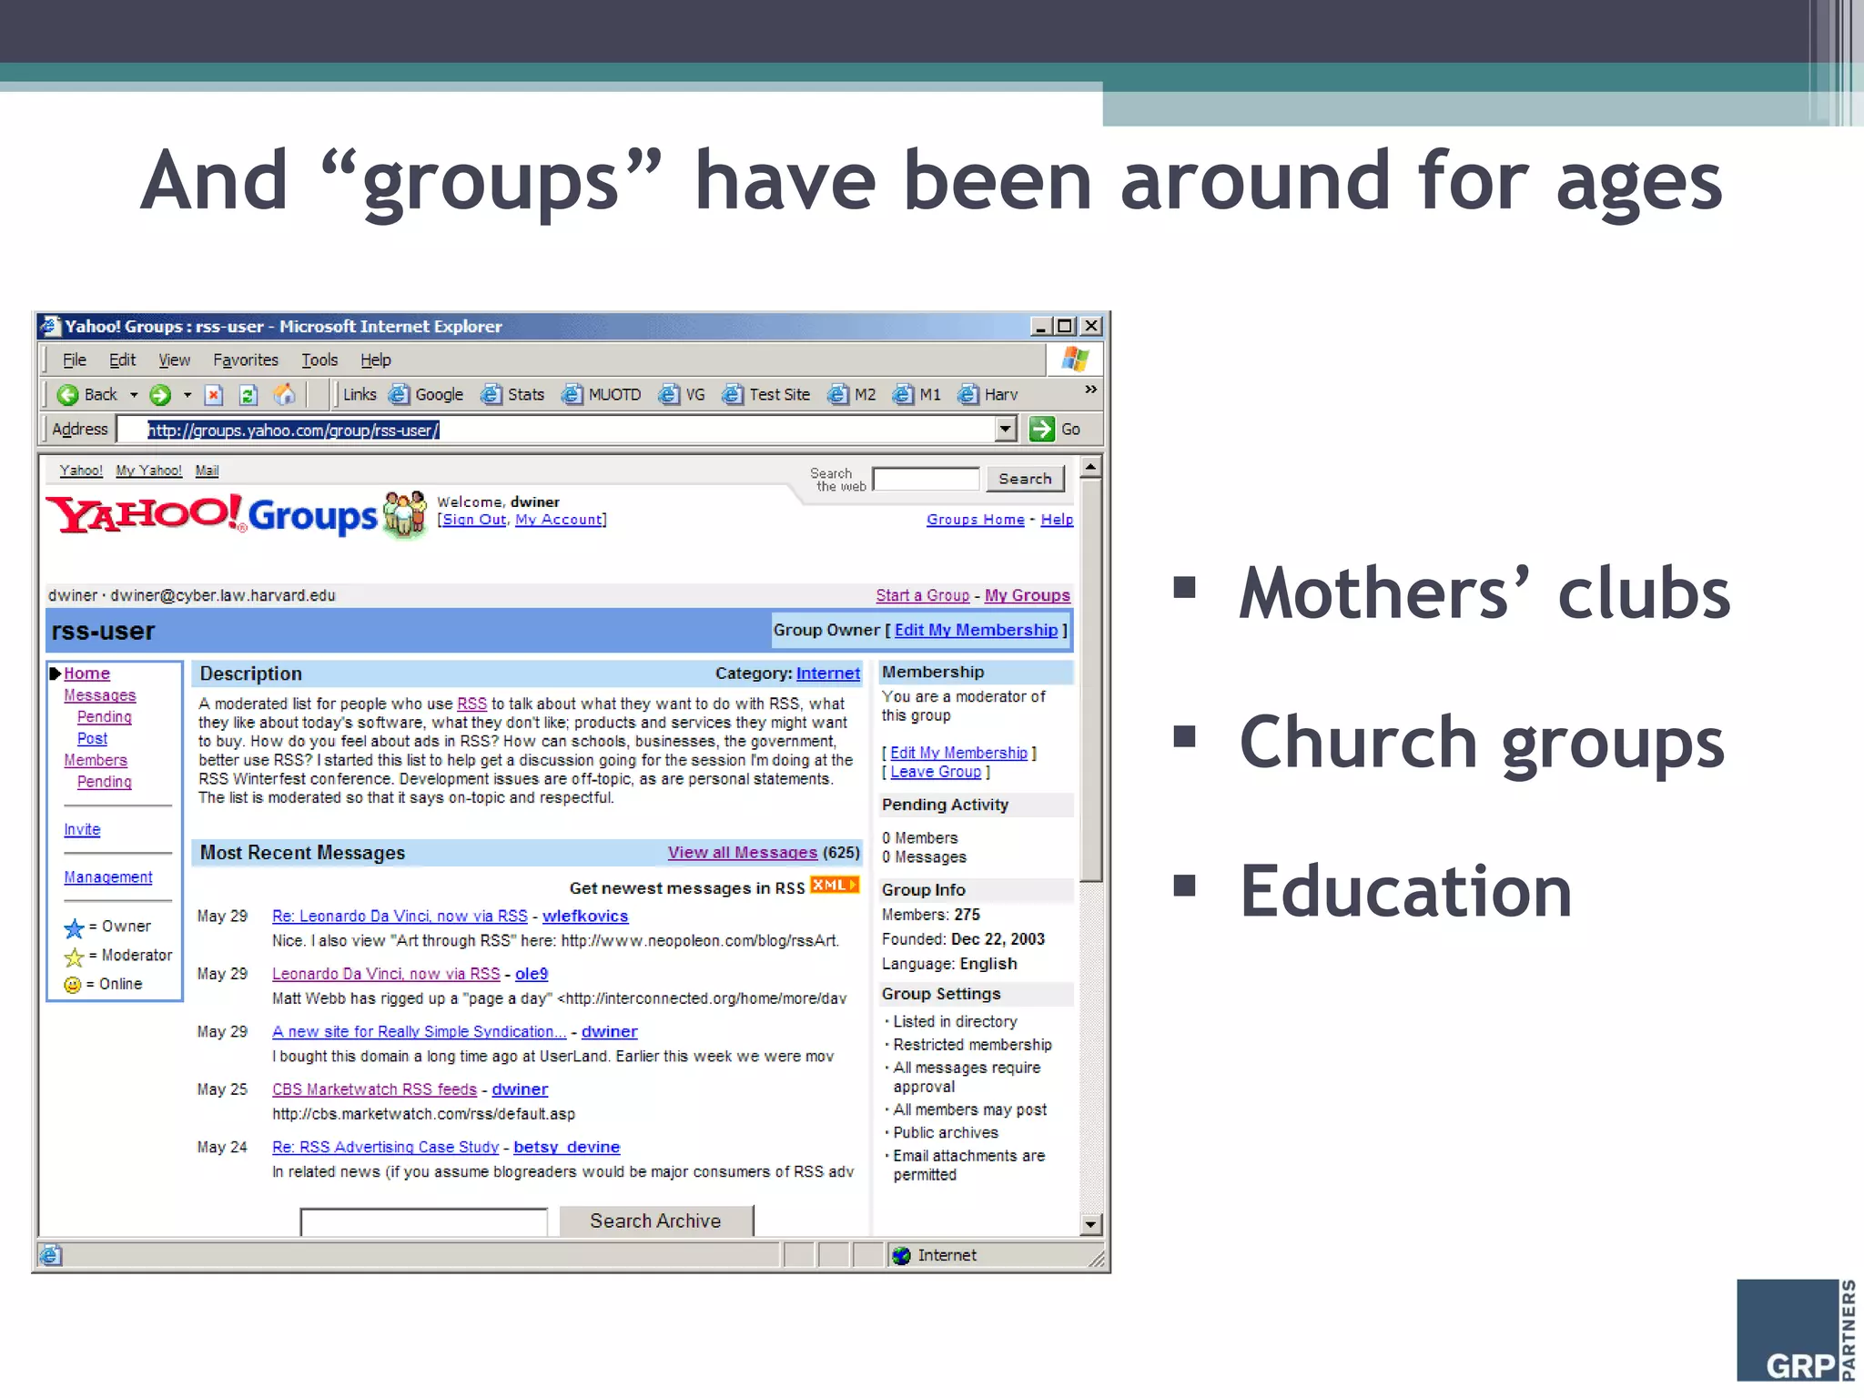Open the Forward button history dropdown arrow
This screenshot has height=1398, width=1864.
[x=187, y=395]
